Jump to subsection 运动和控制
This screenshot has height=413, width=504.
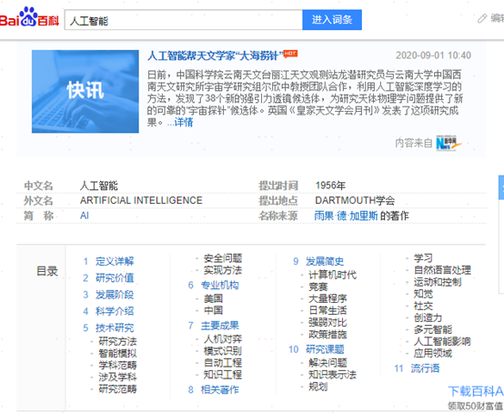pyautogui.click(x=438, y=282)
